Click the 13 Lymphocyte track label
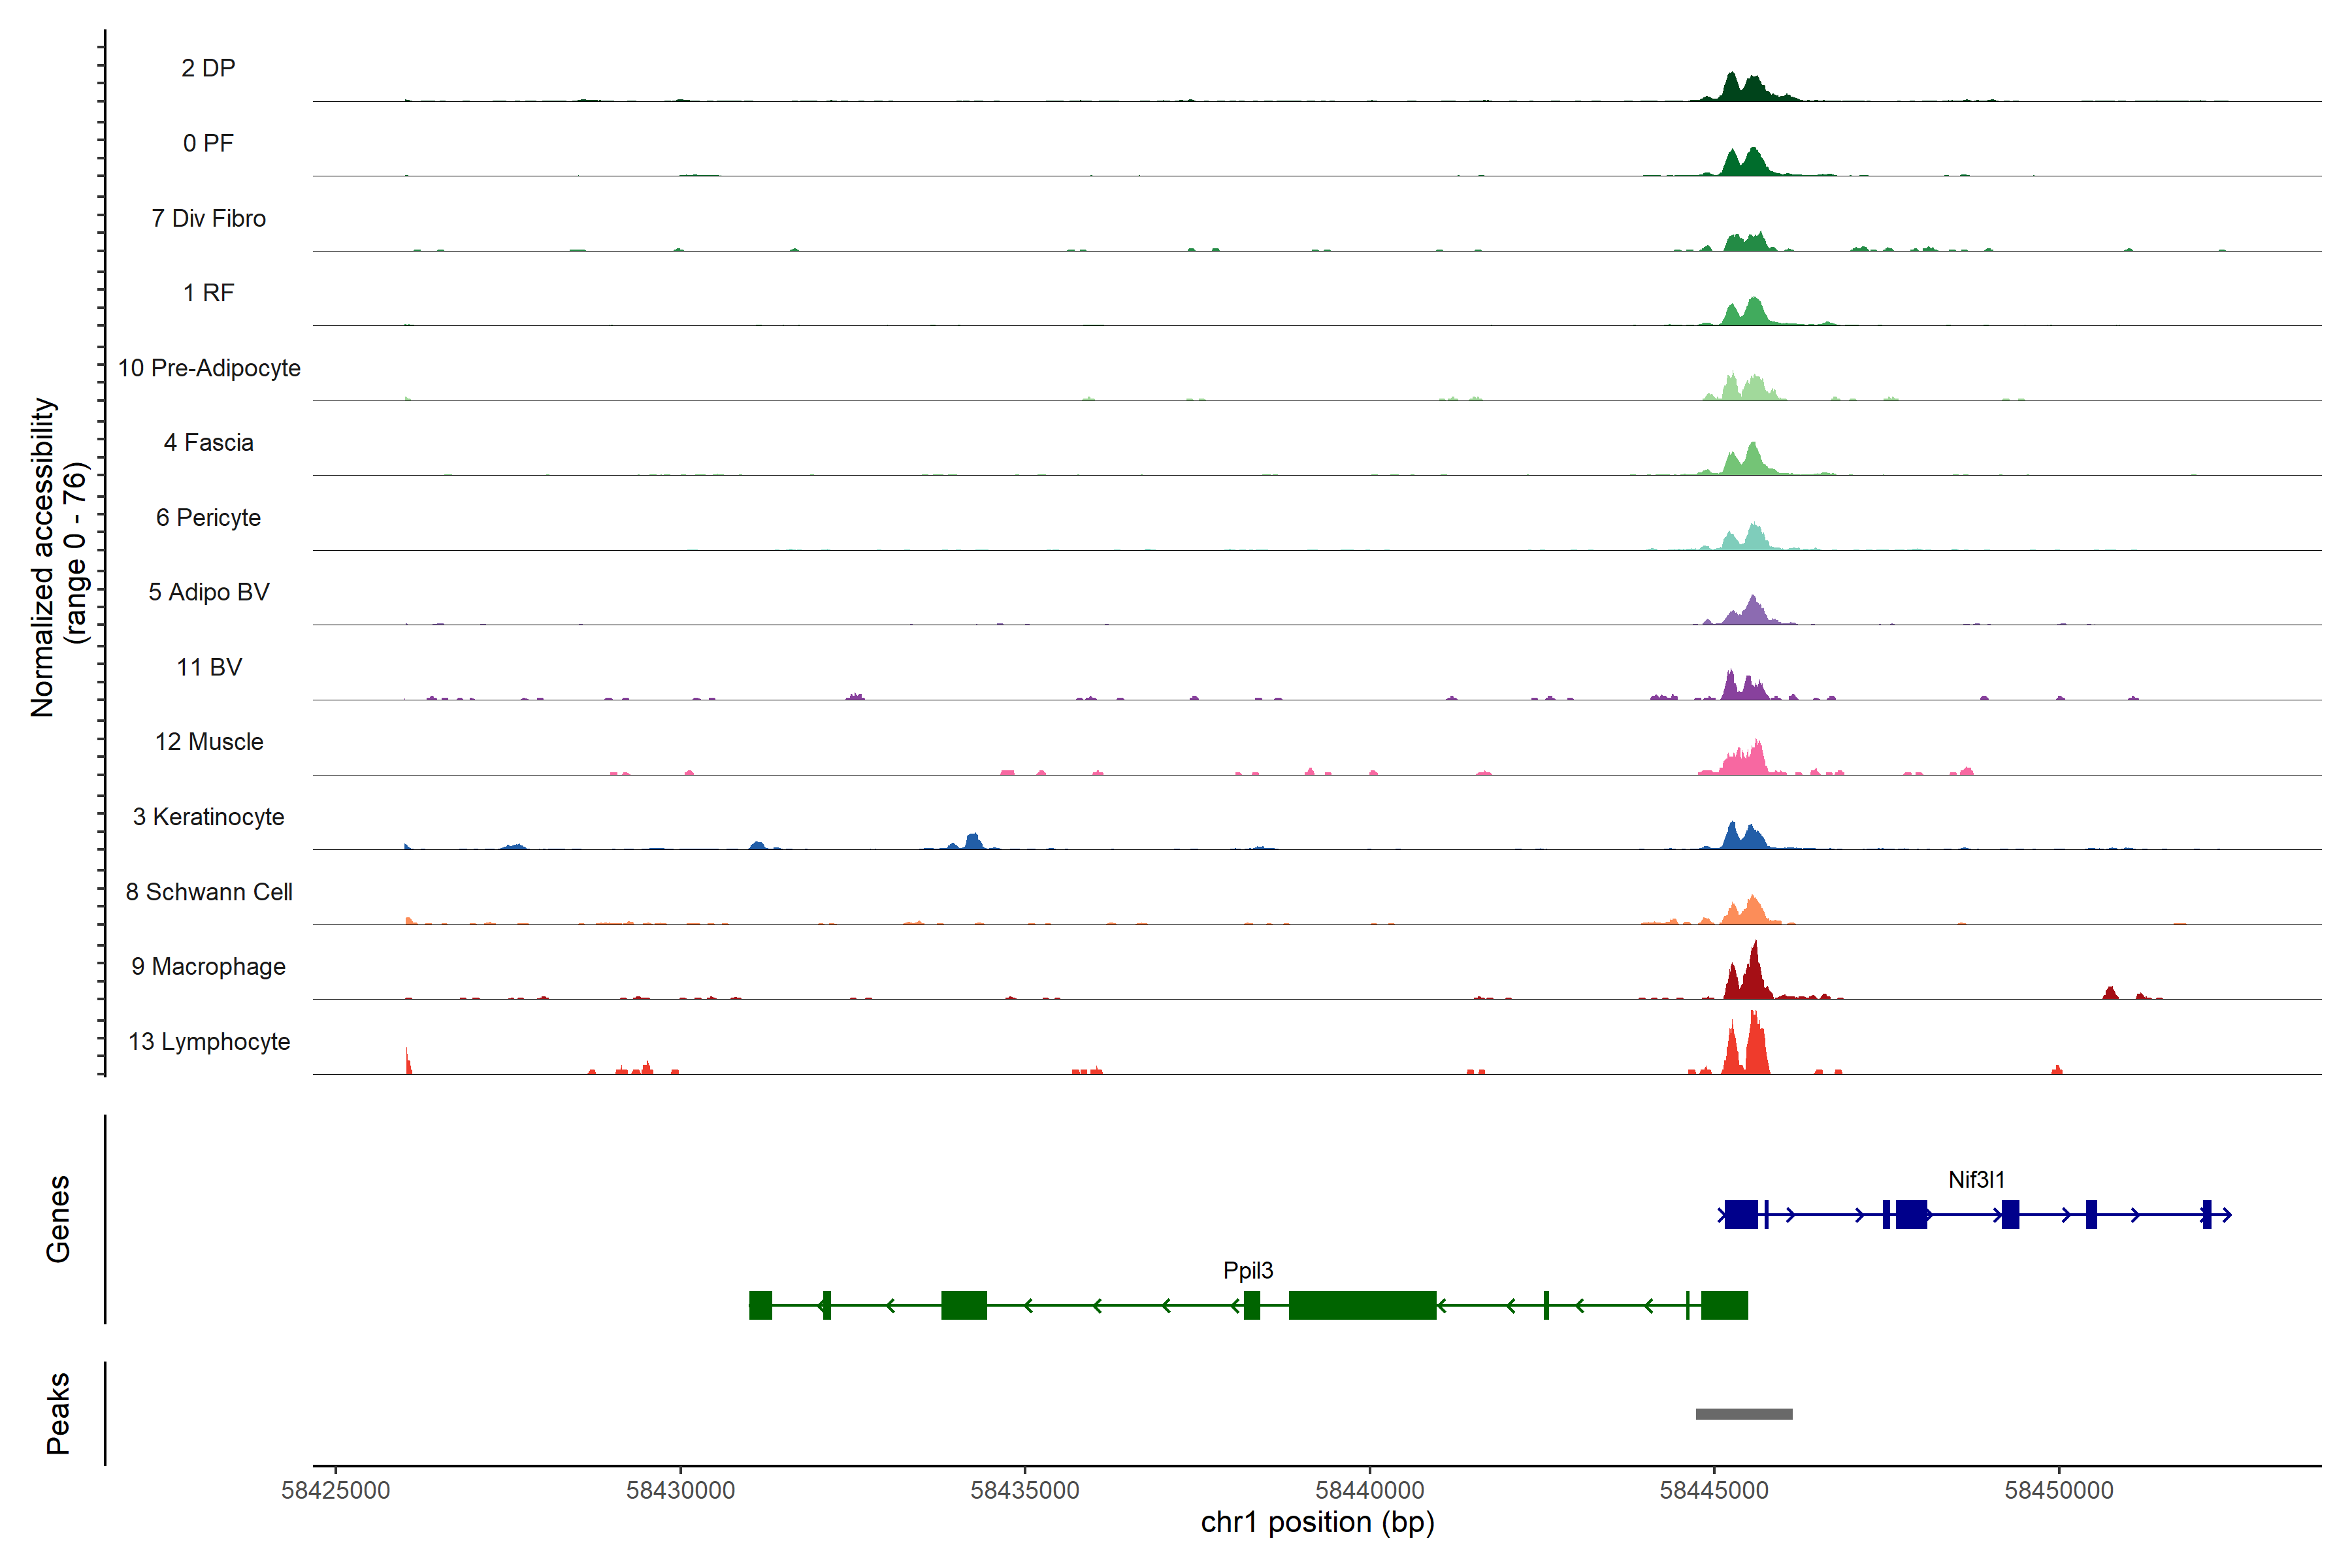The width and height of the screenshot is (2352, 1568). (209, 1042)
